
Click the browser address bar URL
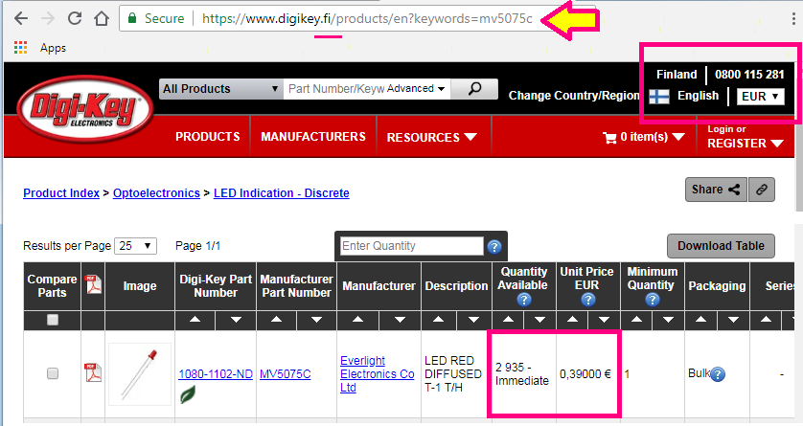(367, 19)
